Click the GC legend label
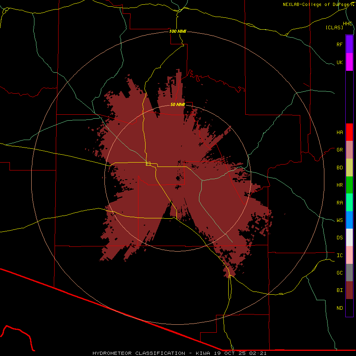Viewport: 356px width, 356px height. coord(339,273)
